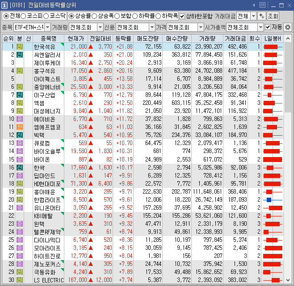Click the left arrow icon in title bar
294x286 pixels.
pyautogui.click(x=254, y=5)
